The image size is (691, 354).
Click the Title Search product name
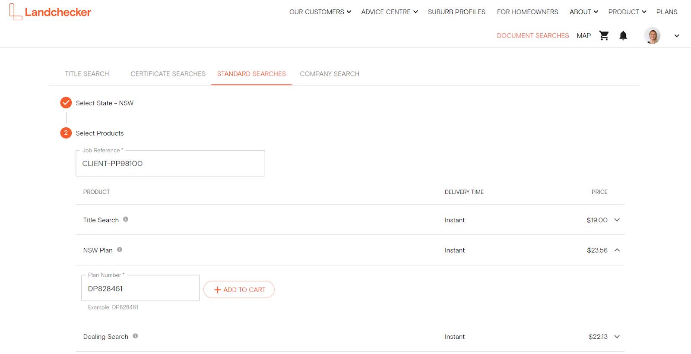[x=101, y=220]
